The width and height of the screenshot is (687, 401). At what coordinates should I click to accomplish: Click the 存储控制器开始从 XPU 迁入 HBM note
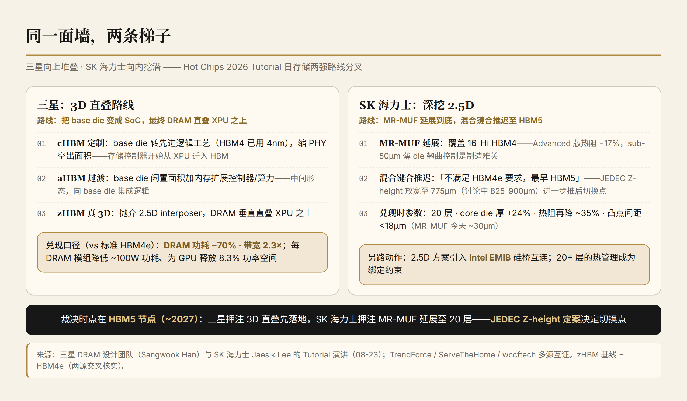[168, 156]
